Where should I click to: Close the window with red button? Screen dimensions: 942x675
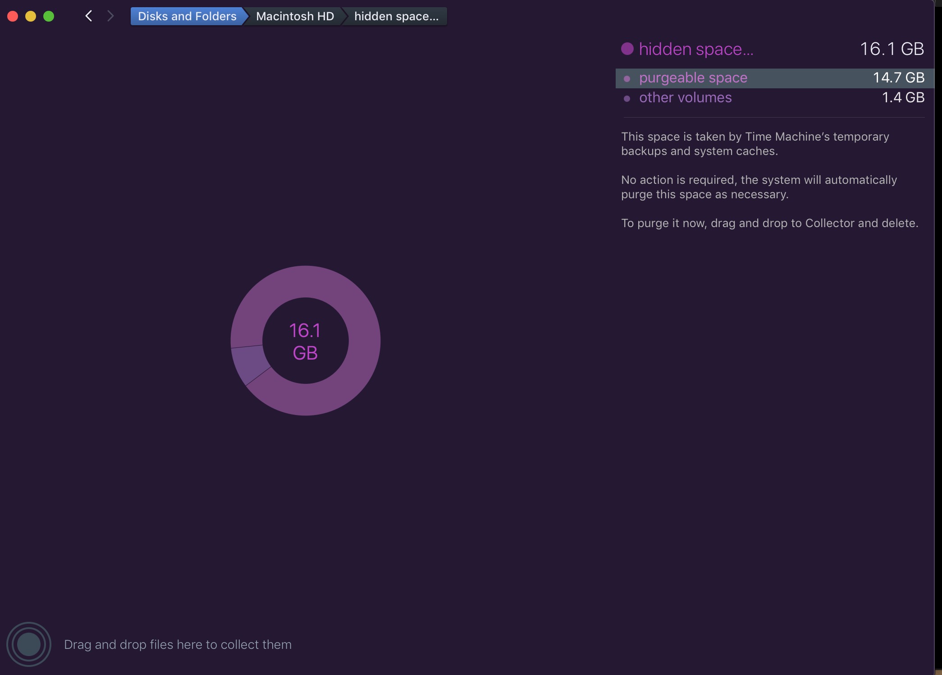[x=13, y=16]
